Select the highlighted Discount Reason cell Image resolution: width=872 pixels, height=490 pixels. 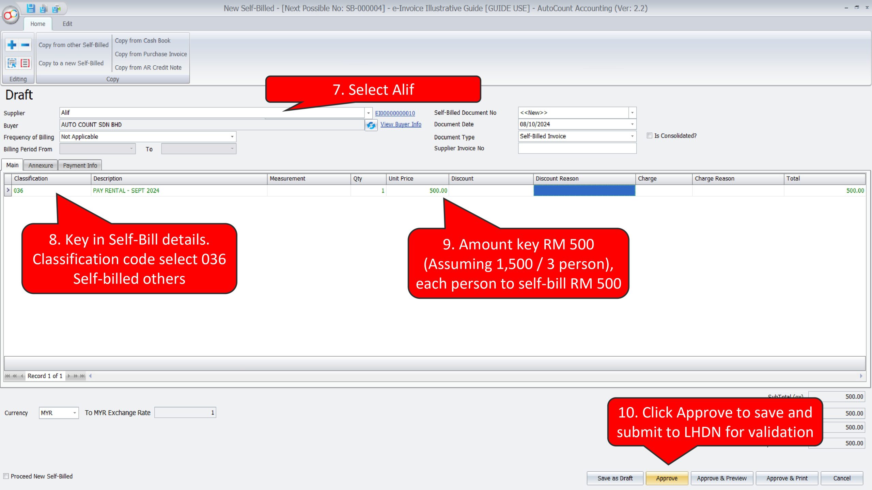584,191
